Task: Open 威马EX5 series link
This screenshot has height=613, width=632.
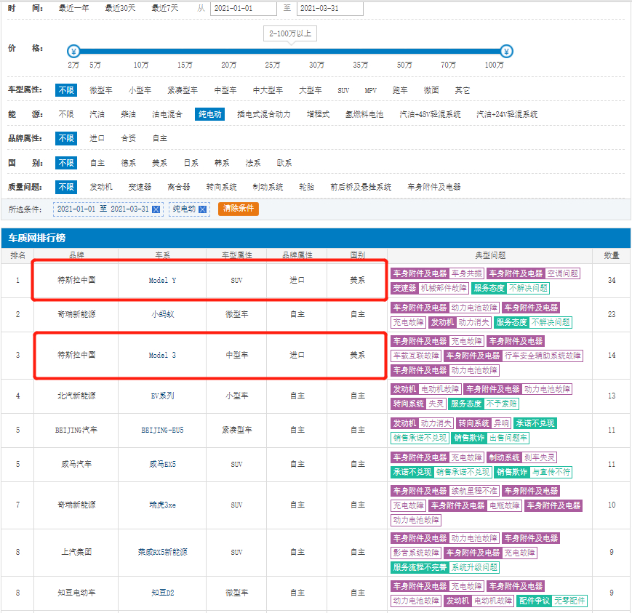Action: (162, 464)
